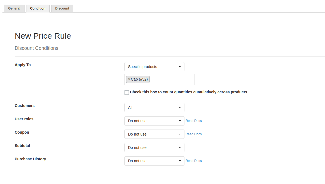Open the User roles dropdown
The height and width of the screenshot is (184, 325).
coord(154,121)
